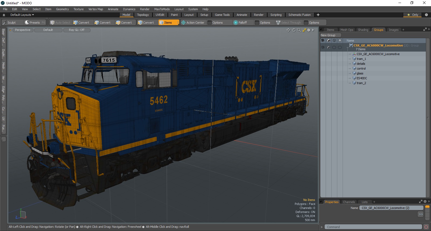Image resolution: width=431 pixels, height=231 pixels.
Task: Select the ES40DC mesh item
Action: tap(362, 78)
